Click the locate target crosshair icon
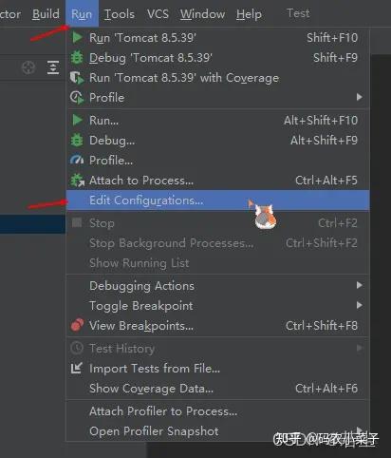This screenshot has width=391, height=458. coord(28,67)
